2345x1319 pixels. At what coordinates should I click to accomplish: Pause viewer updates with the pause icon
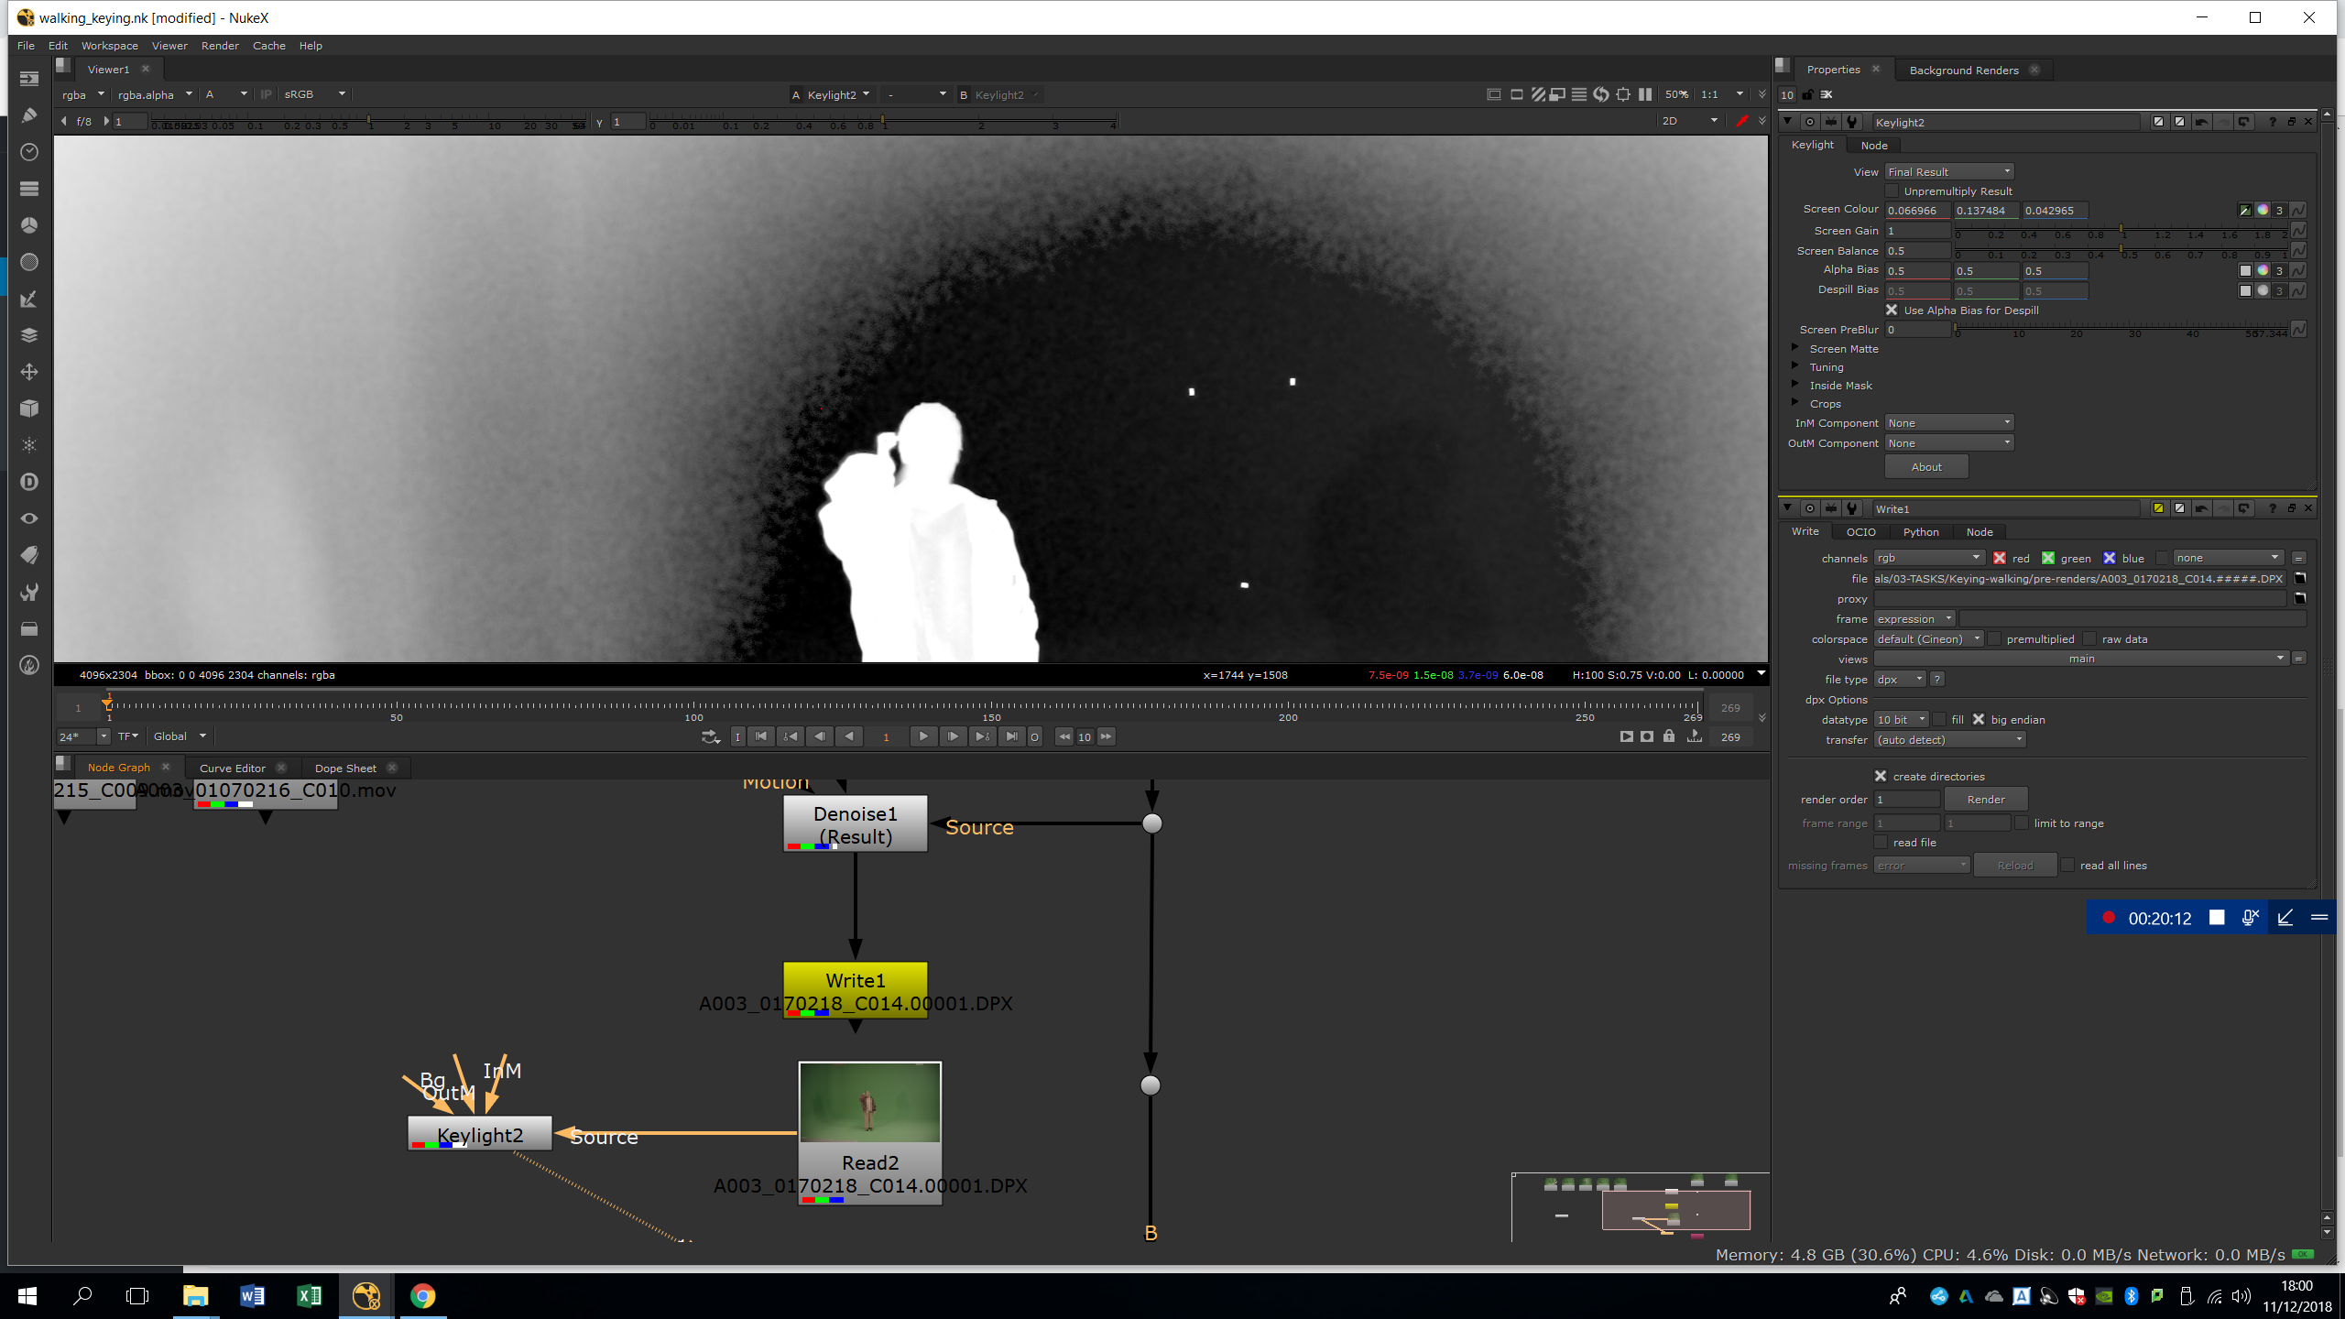click(1645, 94)
